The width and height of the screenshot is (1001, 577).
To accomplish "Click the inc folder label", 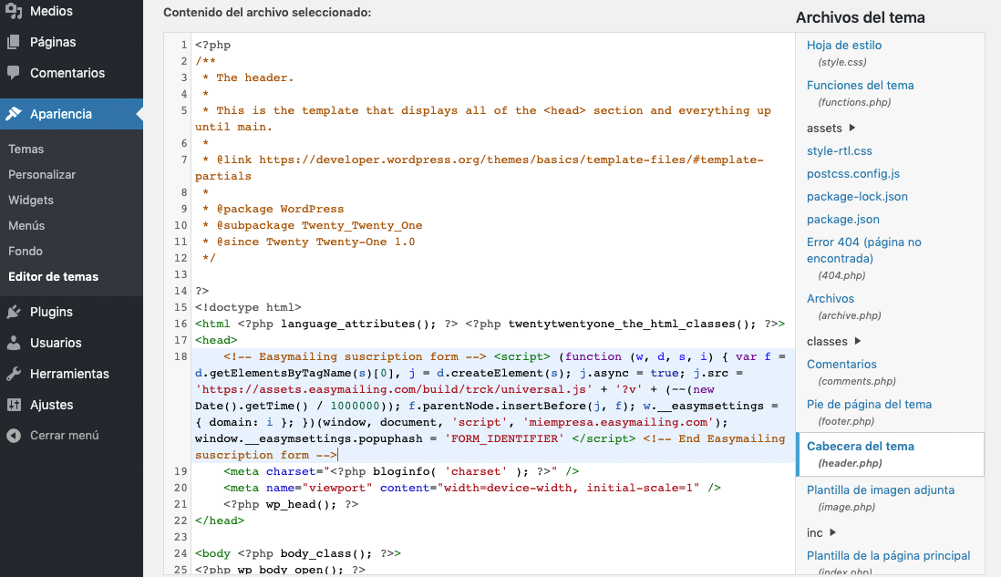I will [x=815, y=533].
